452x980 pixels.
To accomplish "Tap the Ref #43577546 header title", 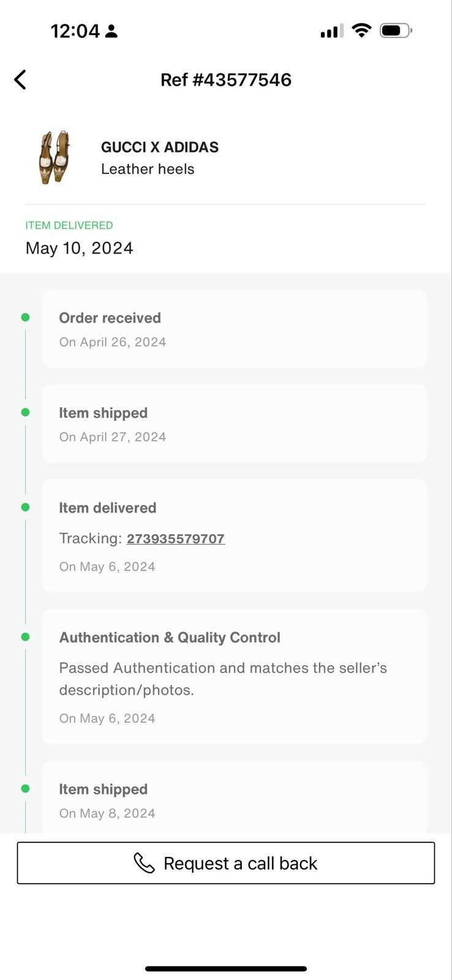I will click(x=226, y=80).
